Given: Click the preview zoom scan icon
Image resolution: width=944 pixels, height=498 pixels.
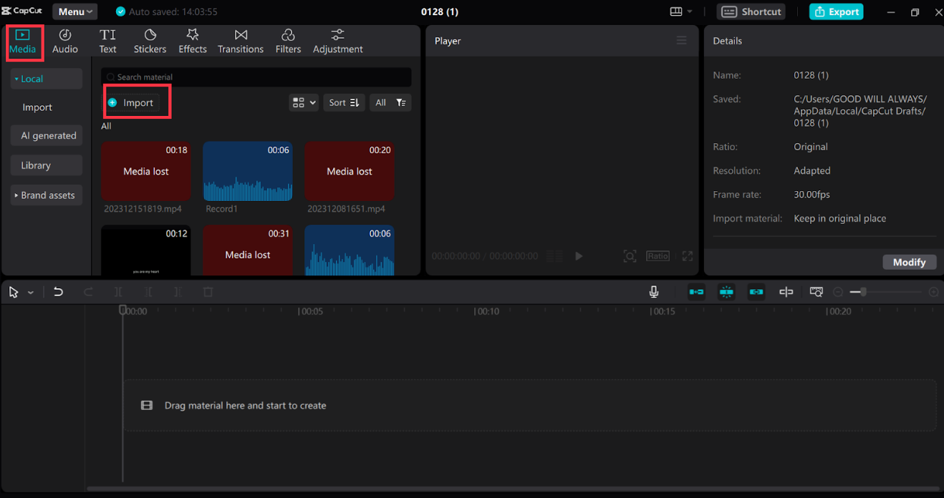Looking at the screenshot, I should click(x=630, y=256).
